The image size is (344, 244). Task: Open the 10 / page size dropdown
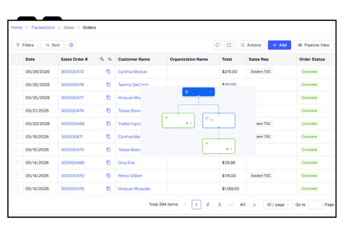278,205
